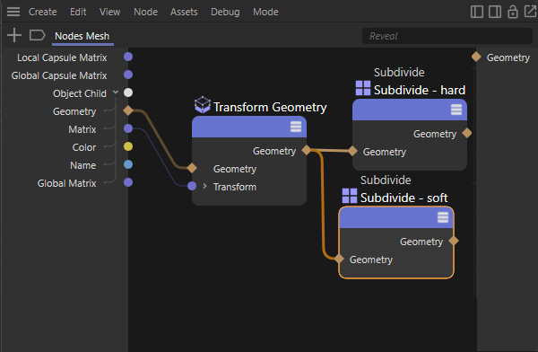The height and width of the screenshot is (352, 538).
Task: Select the Nodes Mesh tab
Action: [82, 36]
